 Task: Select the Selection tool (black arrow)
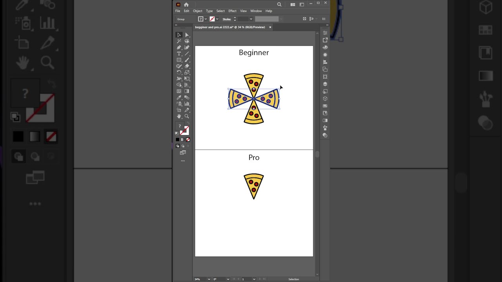179,35
